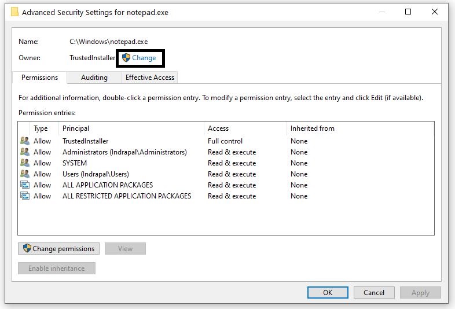Image resolution: width=455 pixels, height=309 pixels.
Task: Click the grayed View button
Action: coord(125,249)
